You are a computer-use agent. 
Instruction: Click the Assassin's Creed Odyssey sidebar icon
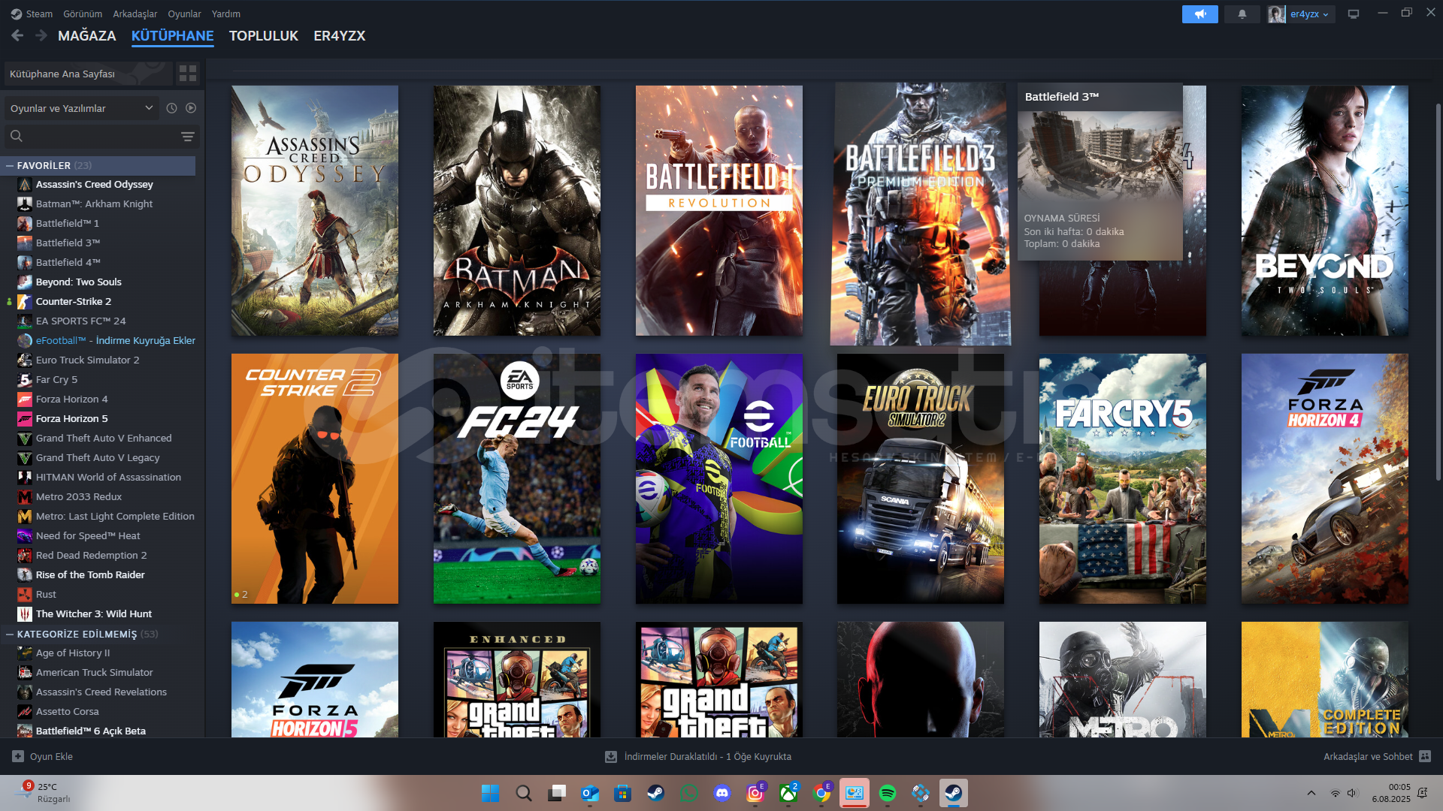pyautogui.click(x=25, y=185)
